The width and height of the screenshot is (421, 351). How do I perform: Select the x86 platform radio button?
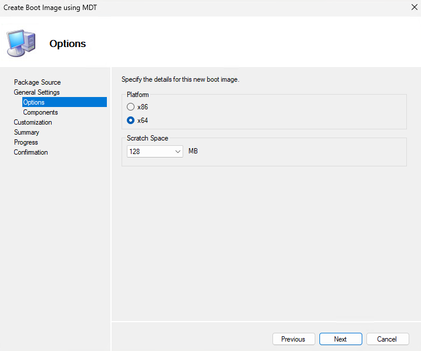click(x=131, y=107)
